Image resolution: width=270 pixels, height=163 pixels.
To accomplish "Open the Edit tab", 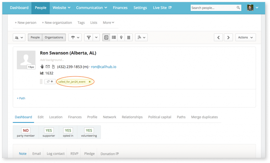I will pyautogui.click(x=40, y=117).
